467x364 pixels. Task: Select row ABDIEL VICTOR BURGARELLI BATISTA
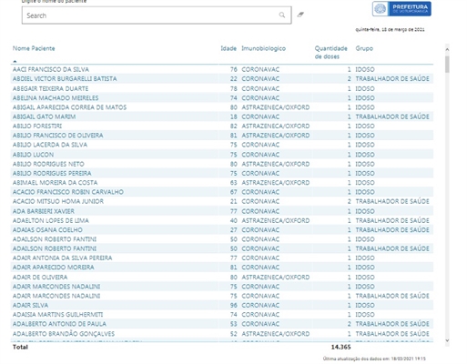pos(222,79)
